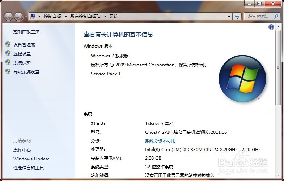Click the shield icon beside 系统保护

click(x=8, y=62)
